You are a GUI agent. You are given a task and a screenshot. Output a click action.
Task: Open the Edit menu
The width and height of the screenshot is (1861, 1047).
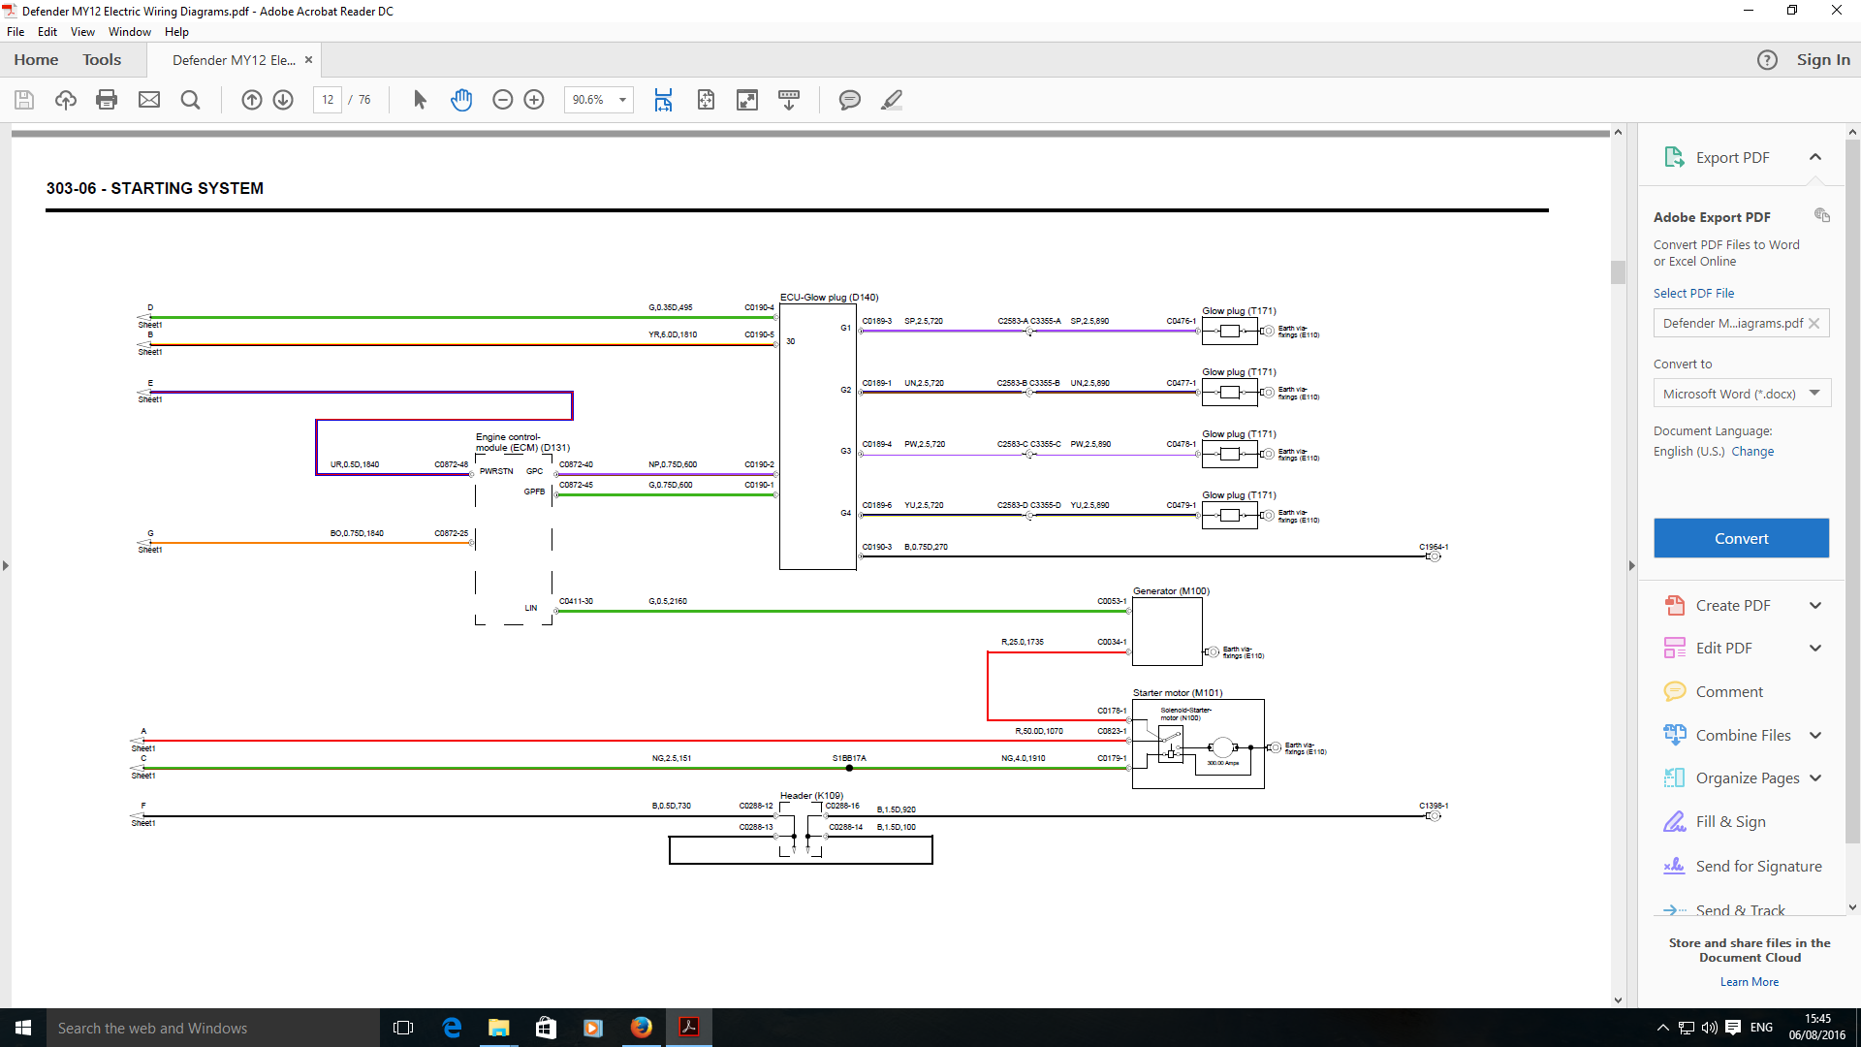point(47,32)
